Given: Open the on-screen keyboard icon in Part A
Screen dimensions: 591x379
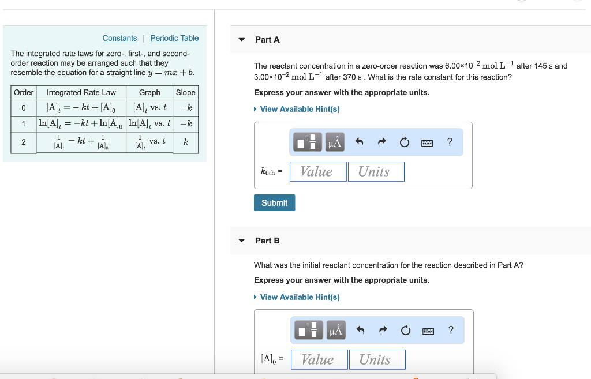Looking at the screenshot, I should pyautogui.click(x=427, y=142).
